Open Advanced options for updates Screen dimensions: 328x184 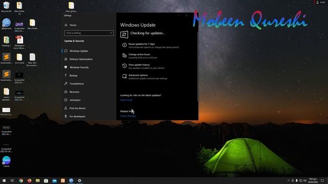138,75
